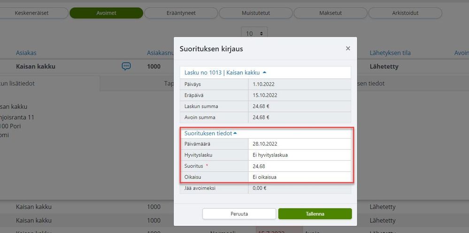
Task: Sort by the Lähetyksen tila column header
Action: 390,53
